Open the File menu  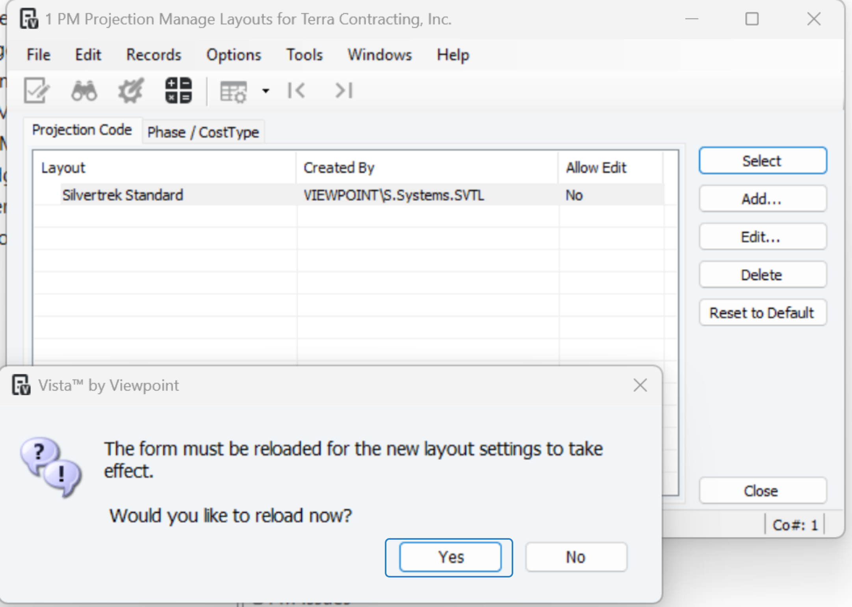click(x=38, y=55)
